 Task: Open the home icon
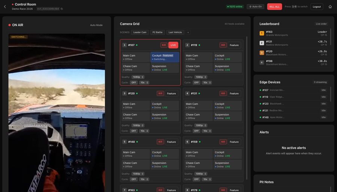click(x=330, y=7)
